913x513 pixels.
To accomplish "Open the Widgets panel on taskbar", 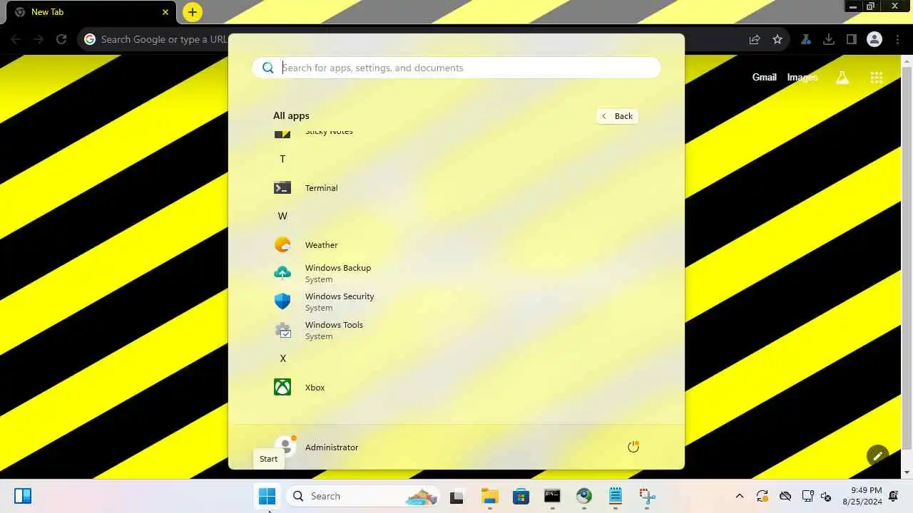I will tap(23, 496).
